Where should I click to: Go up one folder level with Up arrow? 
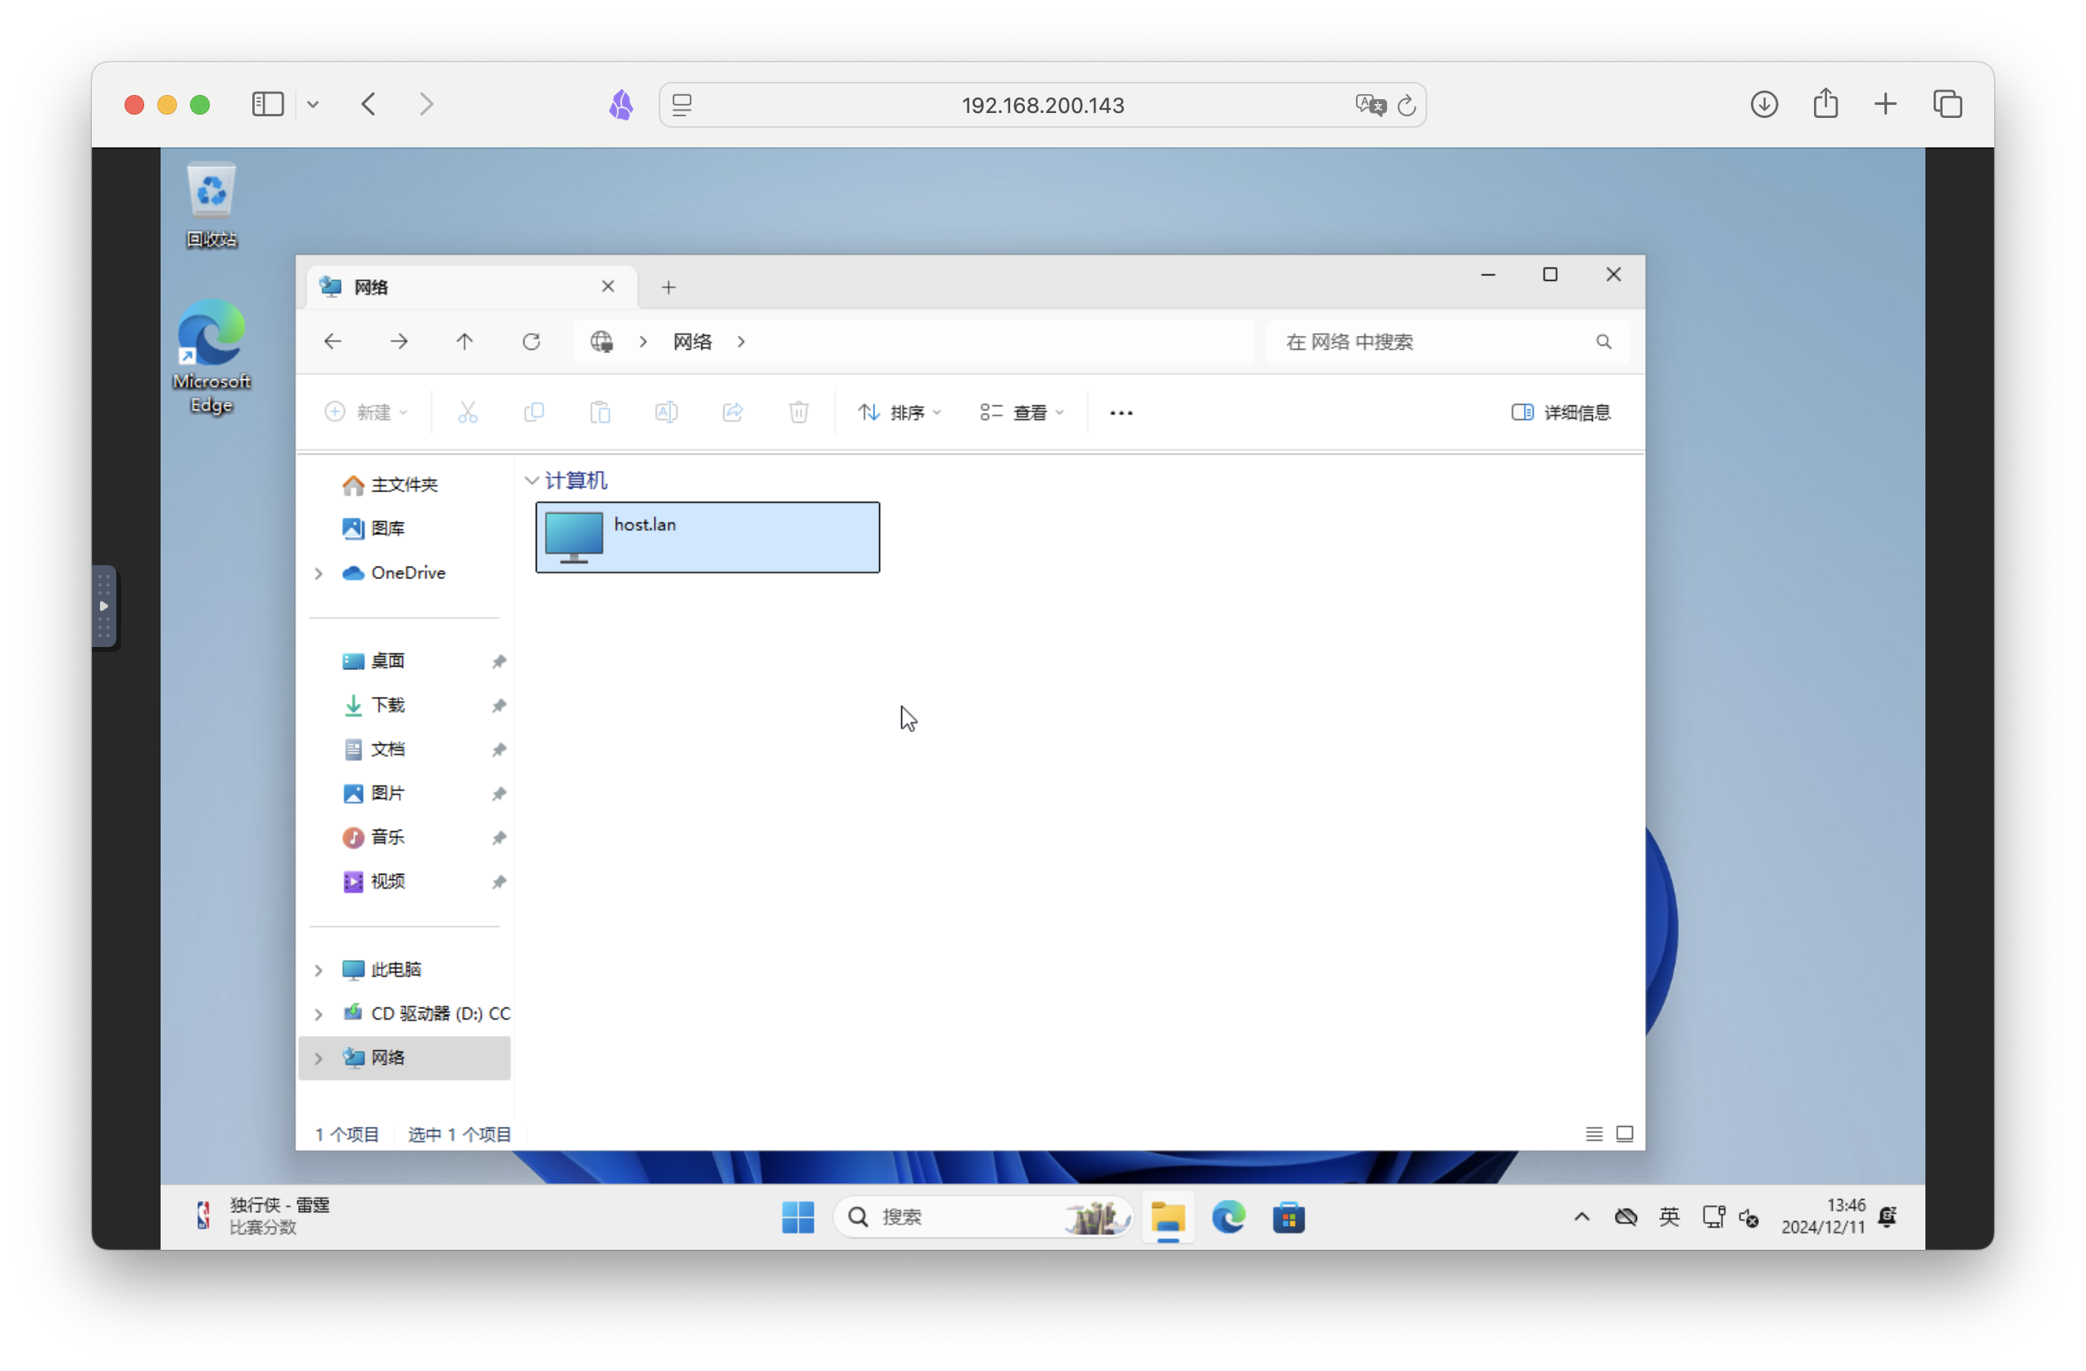point(465,342)
